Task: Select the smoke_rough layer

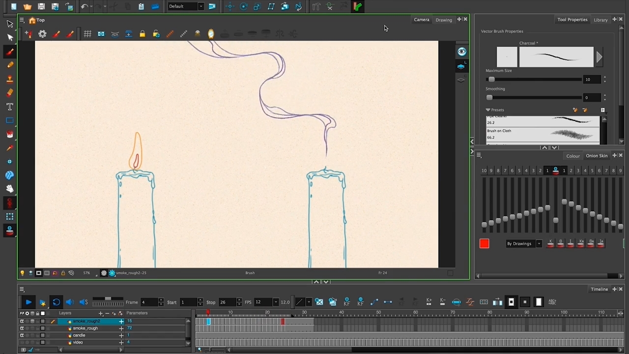Action: pyautogui.click(x=85, y=328)
